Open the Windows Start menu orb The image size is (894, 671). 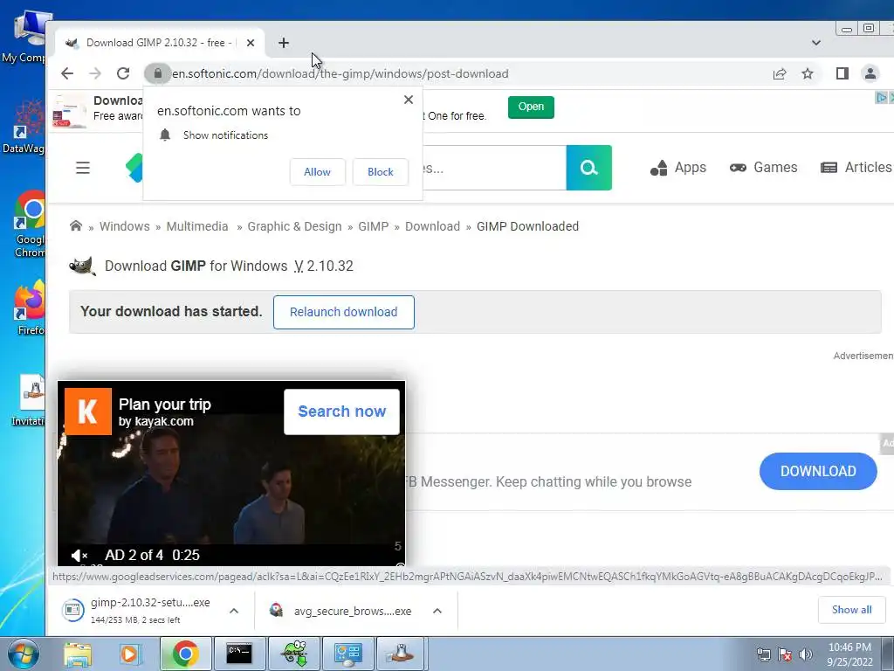pos(22,654)
